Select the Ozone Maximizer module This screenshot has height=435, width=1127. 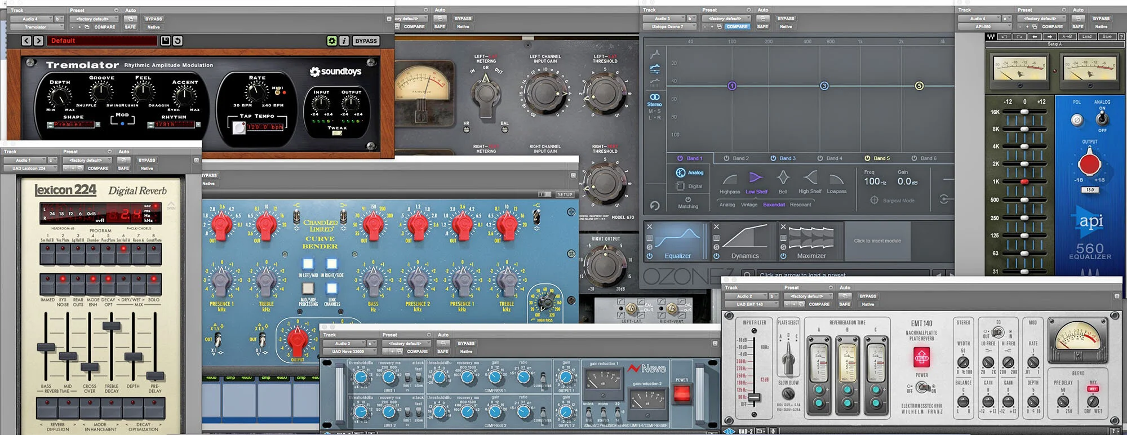coord(811,242)
